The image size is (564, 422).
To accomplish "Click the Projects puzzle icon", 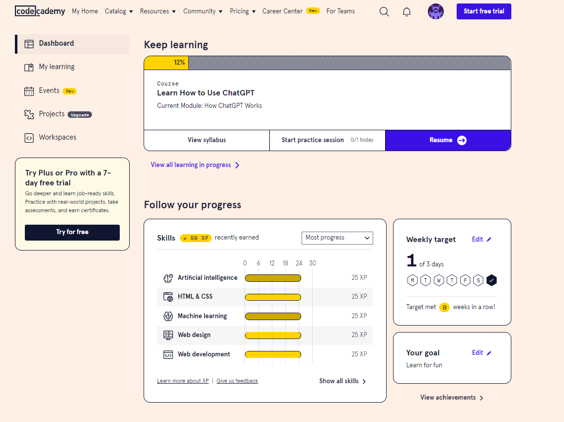I will click(x=29, y=114).
